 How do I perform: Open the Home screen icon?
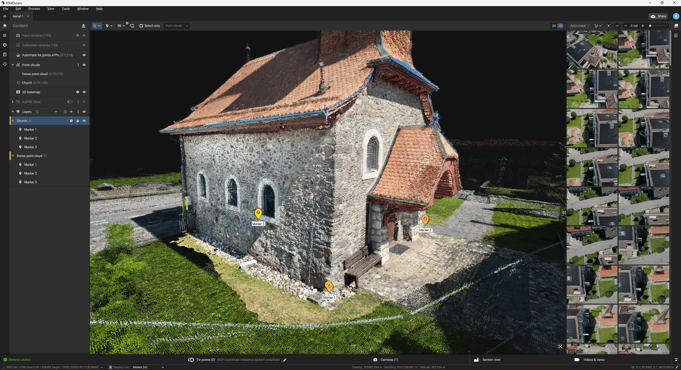point(5,16)
